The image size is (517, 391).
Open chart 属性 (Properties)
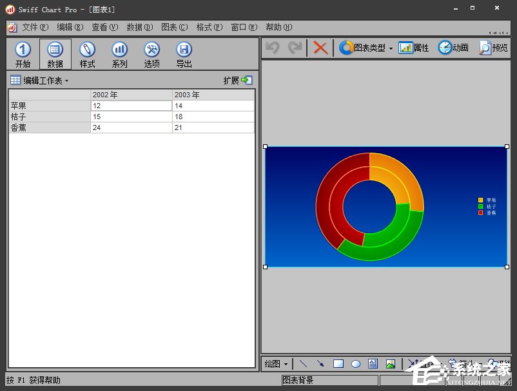click(x=414, y=48)
